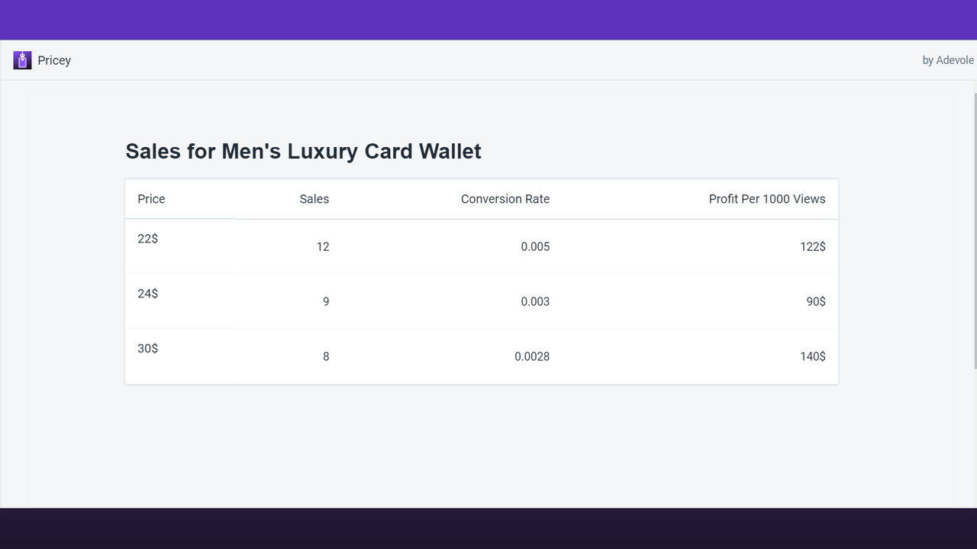Open the Pricey home via the header logo
The height and width of the screenshot is (549, 977).
[21, 59]
